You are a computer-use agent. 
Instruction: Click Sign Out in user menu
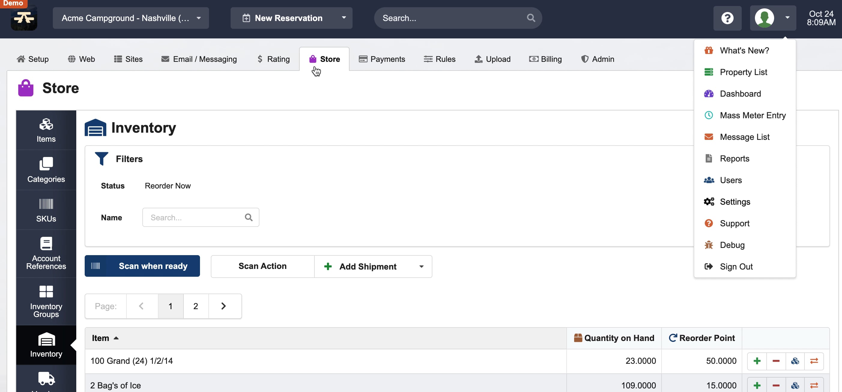click(745, 267)
